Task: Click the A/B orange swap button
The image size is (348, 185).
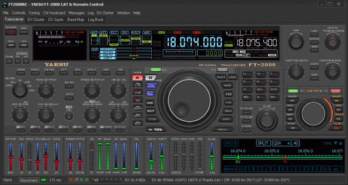Action: click(x=336, y=128)
